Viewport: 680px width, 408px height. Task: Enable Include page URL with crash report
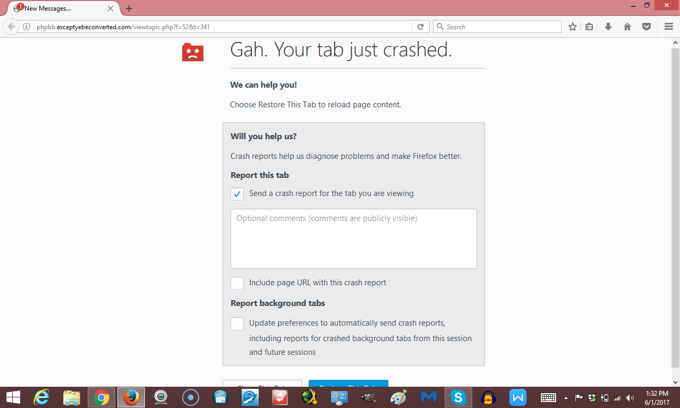pos(237,283)
